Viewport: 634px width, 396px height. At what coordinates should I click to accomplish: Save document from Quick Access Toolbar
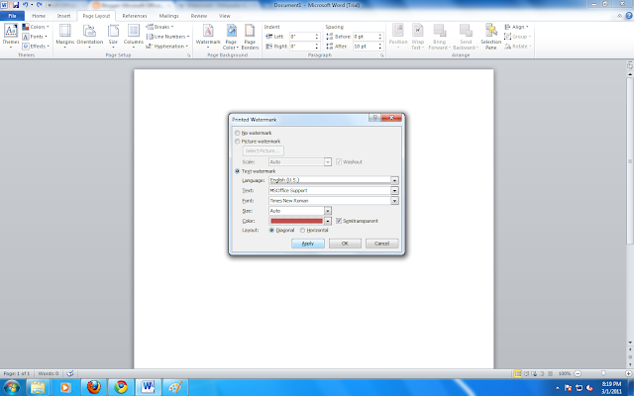point(16,5)
